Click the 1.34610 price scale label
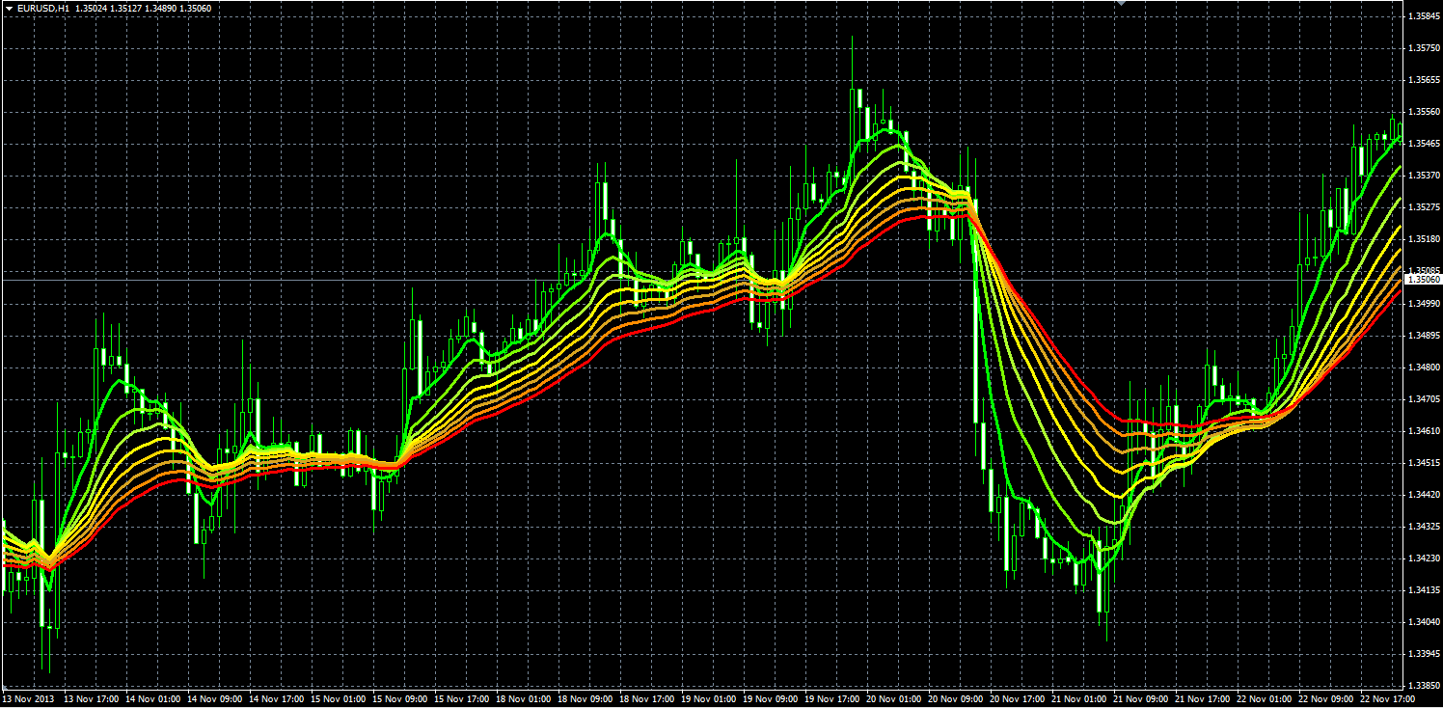The image size is (1443, 708). pyautogui.click(x=1424, y=431)
